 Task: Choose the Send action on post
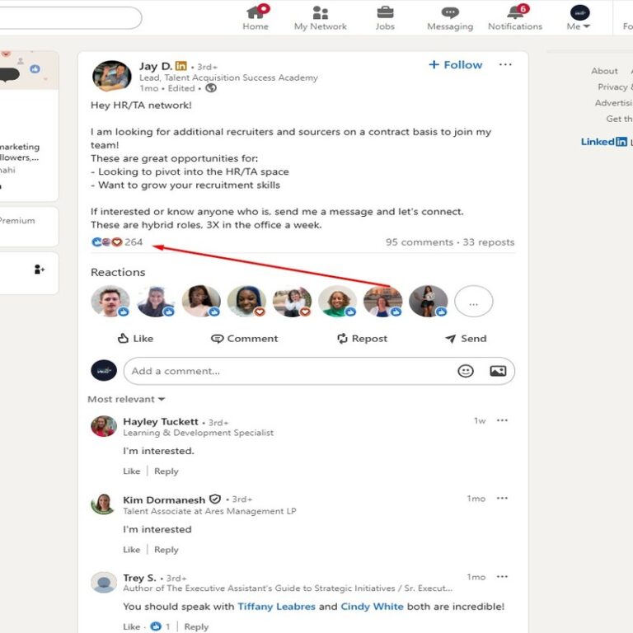pyautogui.click(x=466, y=338)
